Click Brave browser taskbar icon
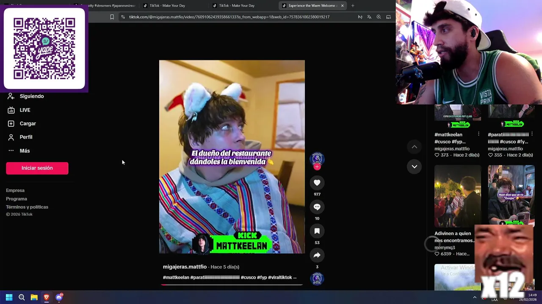This screenshot has height=304, width=542. 47,297
